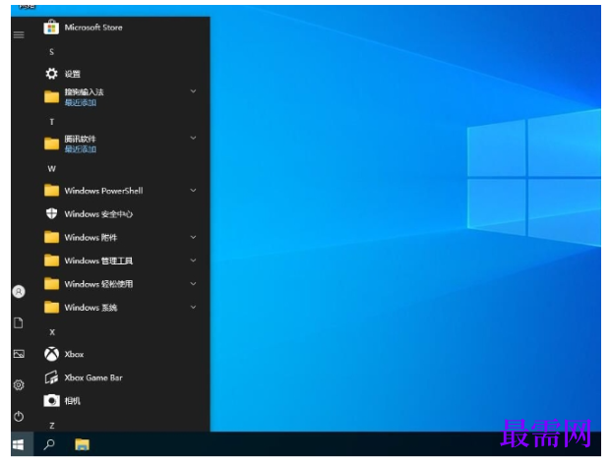
Task: Click the Windows 轻松使用 folder icon
Action: (51, 284)
